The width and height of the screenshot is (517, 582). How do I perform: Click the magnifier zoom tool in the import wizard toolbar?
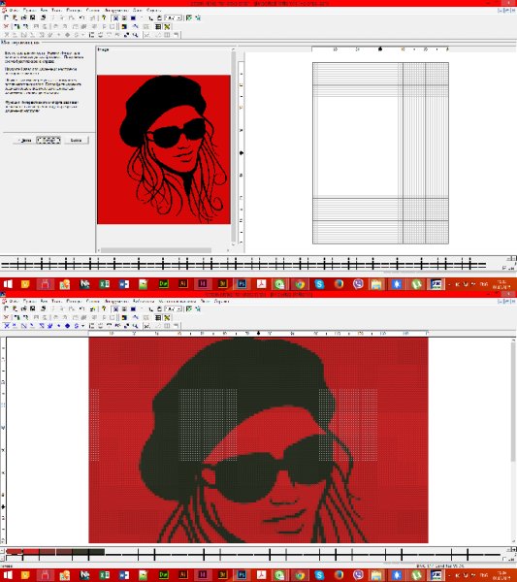point(136,35)
